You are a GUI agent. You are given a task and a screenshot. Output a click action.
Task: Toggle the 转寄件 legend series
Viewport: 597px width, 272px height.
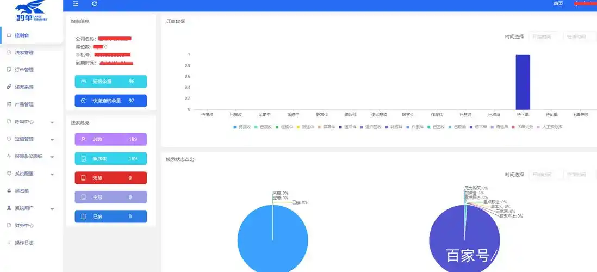(x=394, y=127)
